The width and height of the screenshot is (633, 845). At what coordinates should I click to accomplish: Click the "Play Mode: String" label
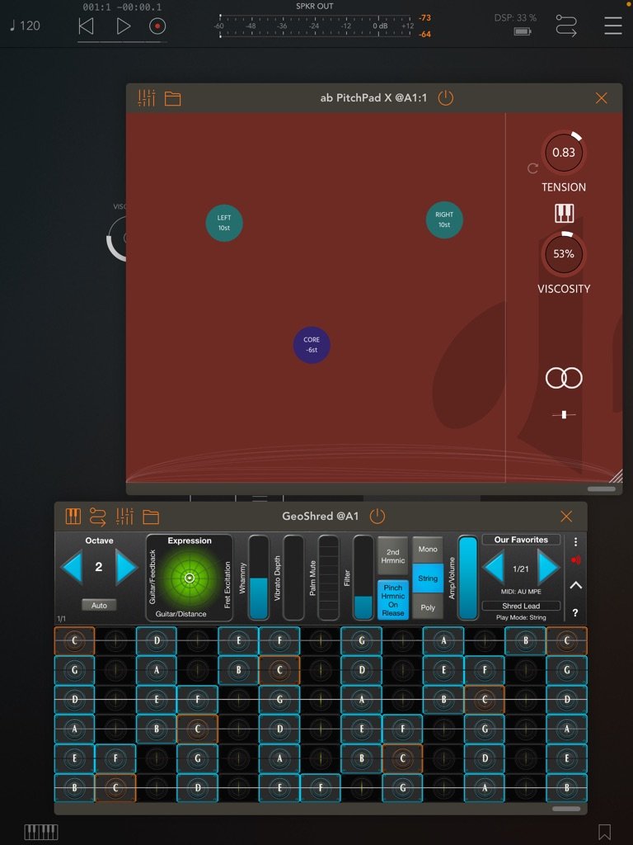pos(521,617)
